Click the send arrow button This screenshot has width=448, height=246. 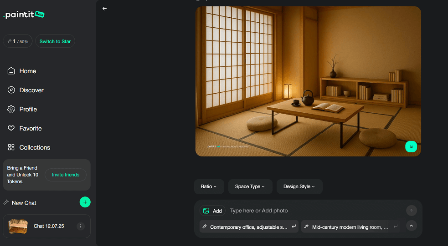tap(411, 211)
